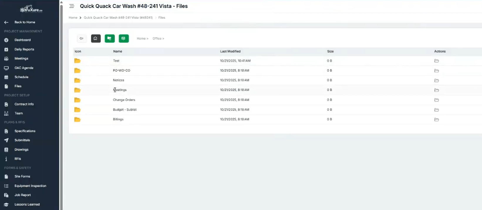This screenshot has height=210, width=482.
Task: Open the PO-WO-CO folder name
Action: point(122,70)
